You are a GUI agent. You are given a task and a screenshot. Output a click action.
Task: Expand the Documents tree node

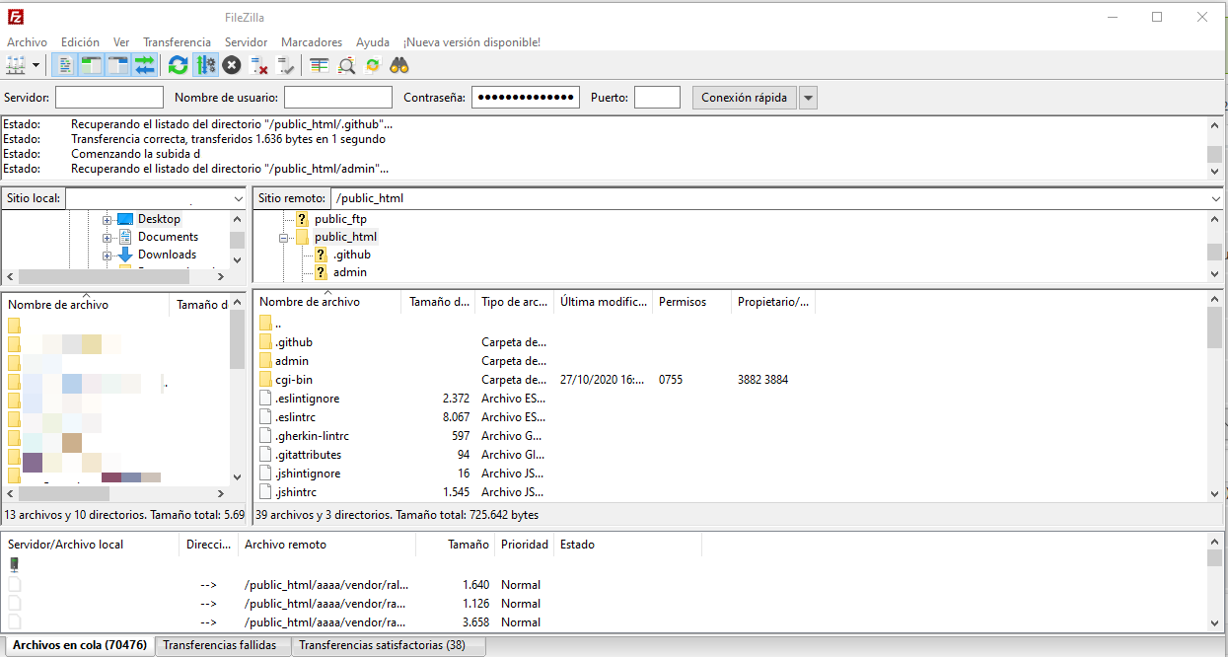pyautogui.click(x=107, y=237)
